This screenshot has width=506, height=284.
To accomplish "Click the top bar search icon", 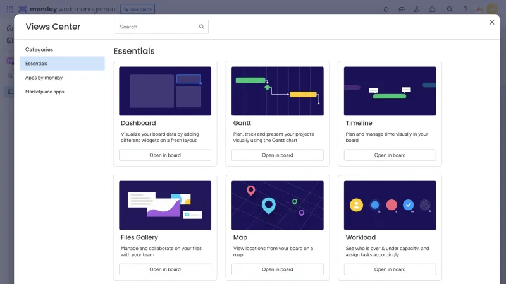I will tap(450, 9).
